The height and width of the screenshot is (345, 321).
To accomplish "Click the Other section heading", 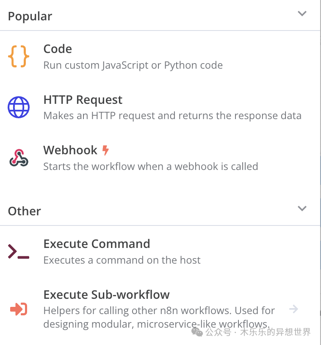I will [25, 211].
